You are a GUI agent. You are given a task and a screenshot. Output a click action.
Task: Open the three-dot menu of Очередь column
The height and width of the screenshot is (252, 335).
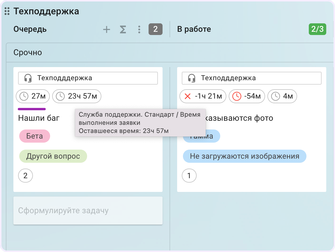click(x=139, y=29)
